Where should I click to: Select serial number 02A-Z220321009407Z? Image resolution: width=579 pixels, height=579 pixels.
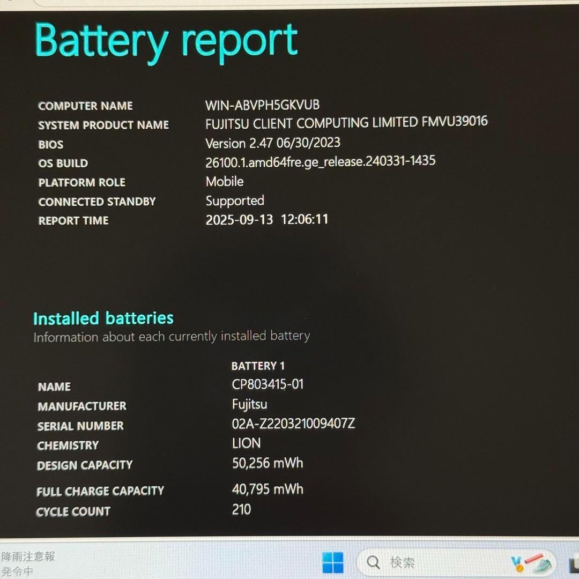click(294, 423)
